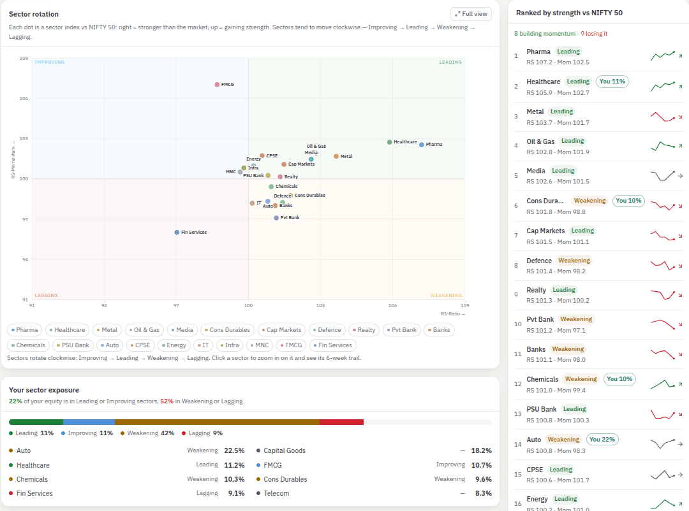Toggle the Metal legend chip
This screenshot has width=689, height=511.
107,330
